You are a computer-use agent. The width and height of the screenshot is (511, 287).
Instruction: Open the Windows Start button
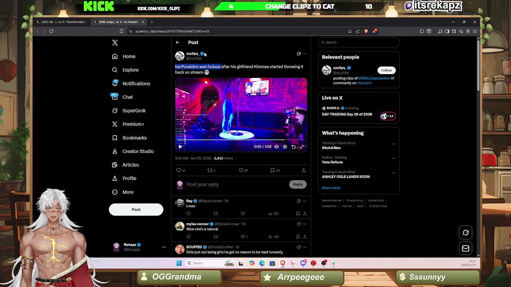(179, 263)
